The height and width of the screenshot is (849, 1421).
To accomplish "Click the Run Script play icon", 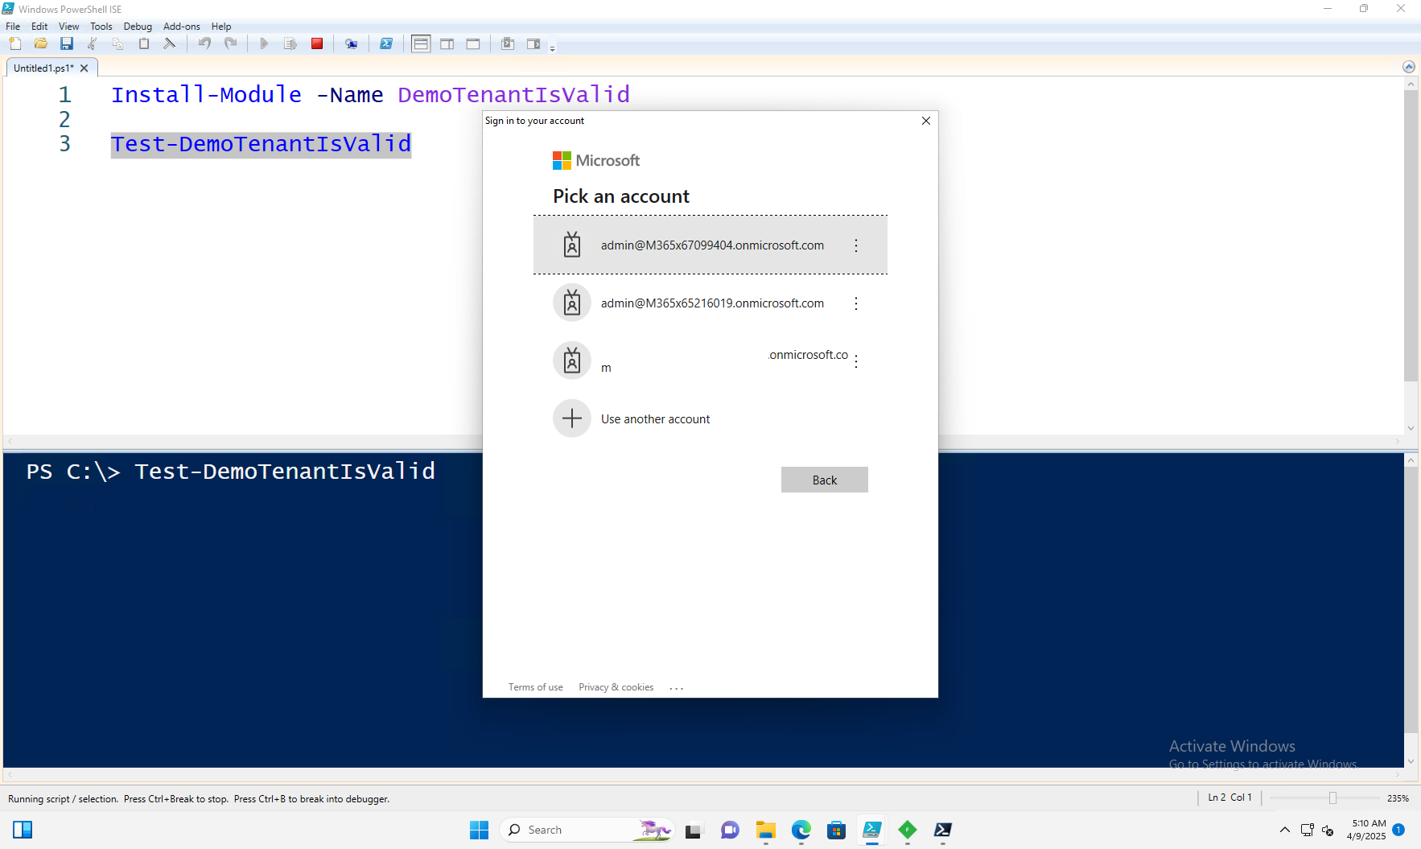I will (264, 43).
